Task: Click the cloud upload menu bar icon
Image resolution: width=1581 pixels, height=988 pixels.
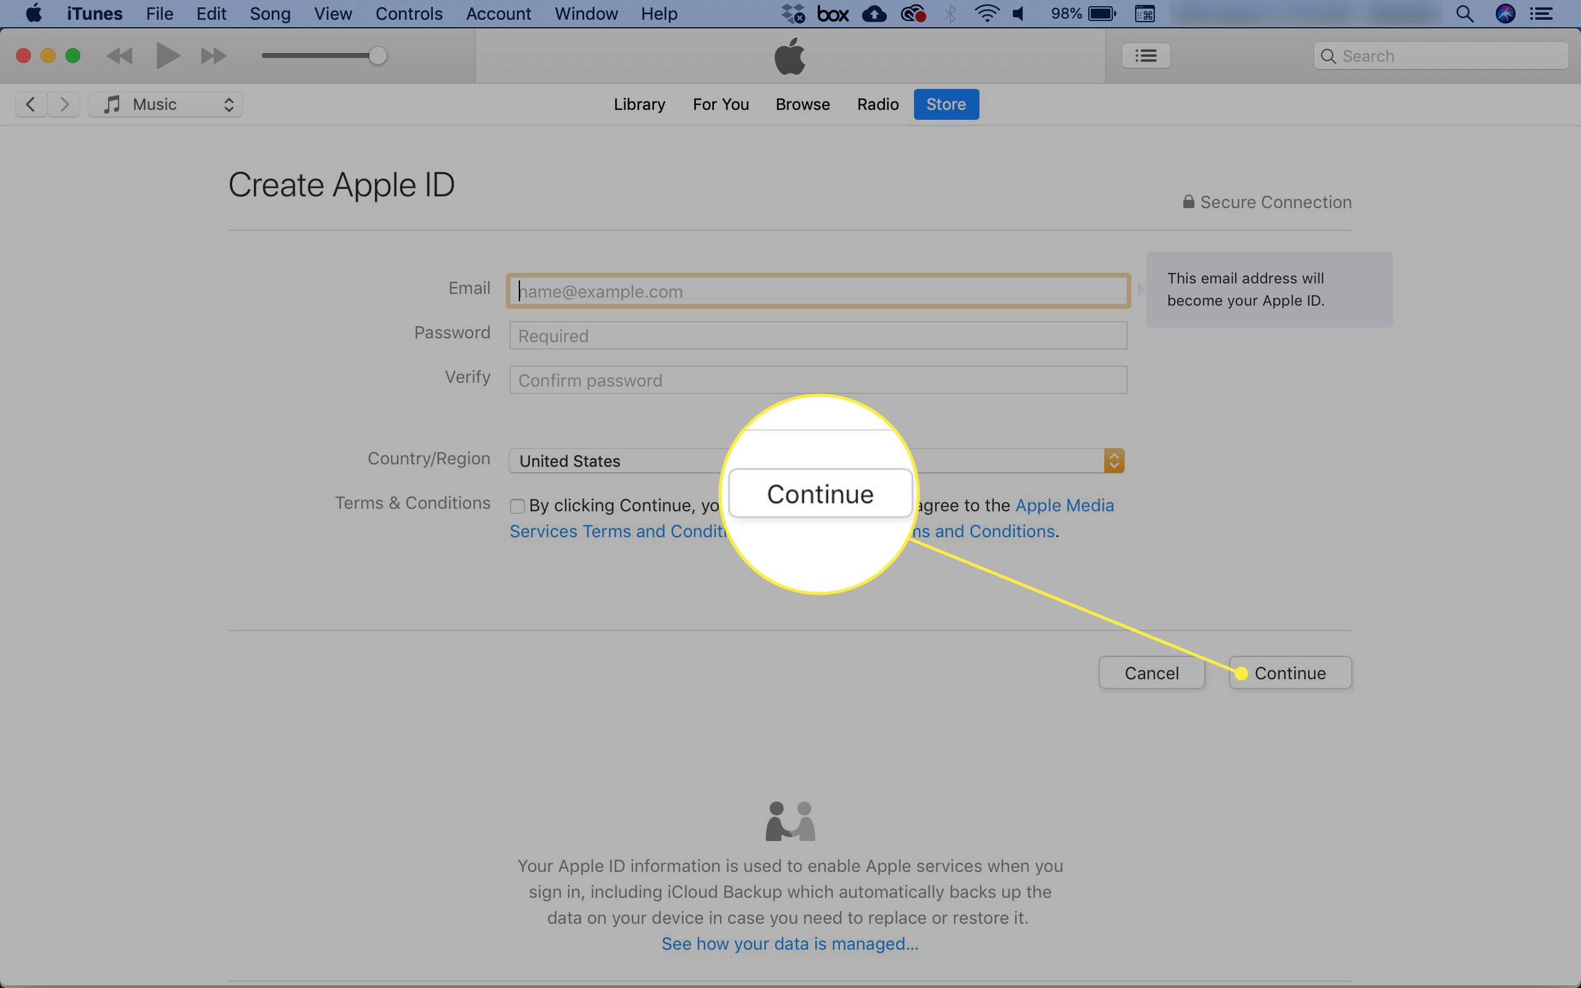Action: coord(874,14)
